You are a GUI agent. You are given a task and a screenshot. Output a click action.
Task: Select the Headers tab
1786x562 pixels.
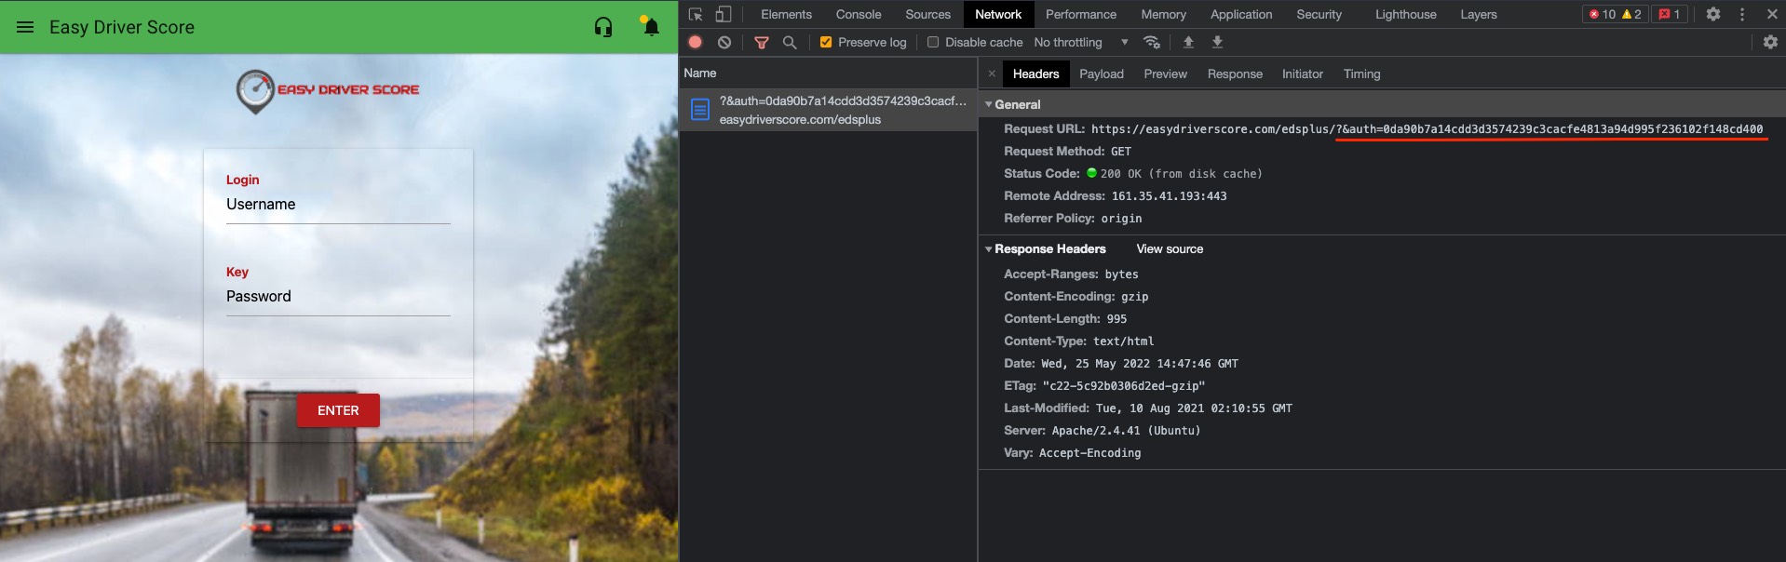[x=1035, y=74]
